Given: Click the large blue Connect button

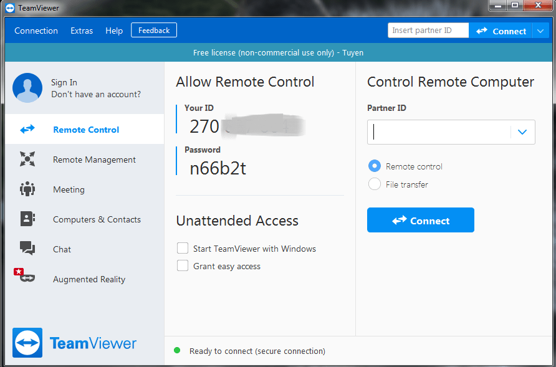Looking at the screenshot, I should coord(421,220).
